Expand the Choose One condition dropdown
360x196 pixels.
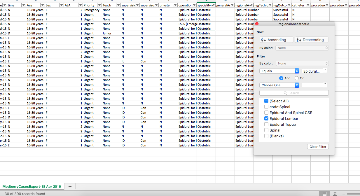[279, 85]
